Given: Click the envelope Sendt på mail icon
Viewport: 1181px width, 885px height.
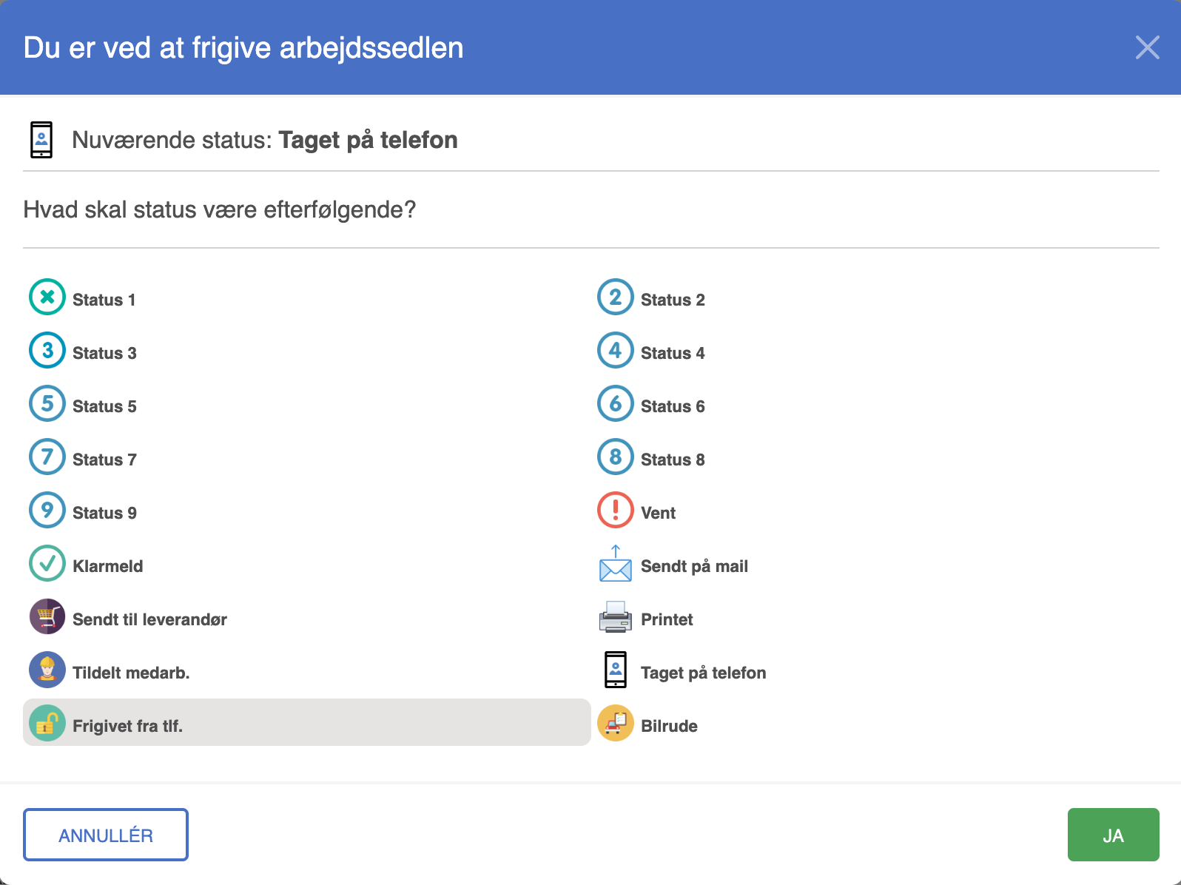Looking at the screenshot, I should (x=616, y=564).
